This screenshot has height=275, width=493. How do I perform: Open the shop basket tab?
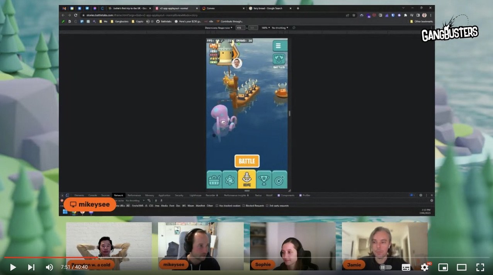click(x=214, y=179)
